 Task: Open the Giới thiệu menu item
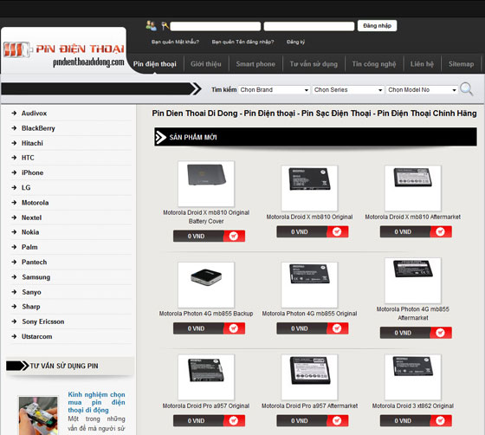(206, 64)
